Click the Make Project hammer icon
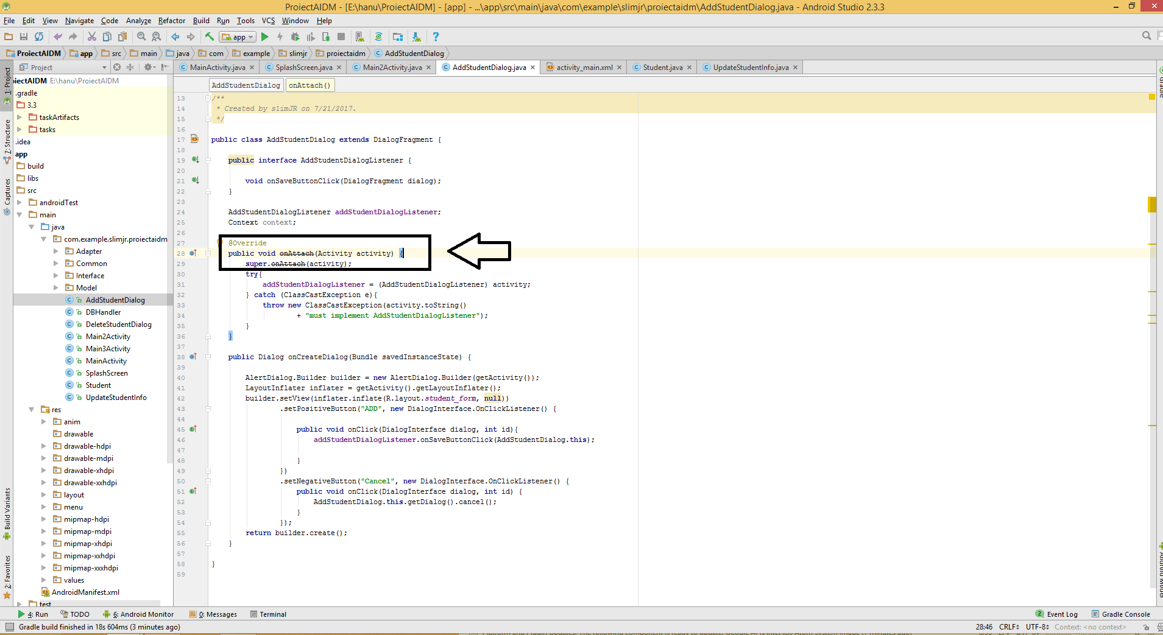The height and width of the screenshot is (635, 1163). click(x=210, y=37)
